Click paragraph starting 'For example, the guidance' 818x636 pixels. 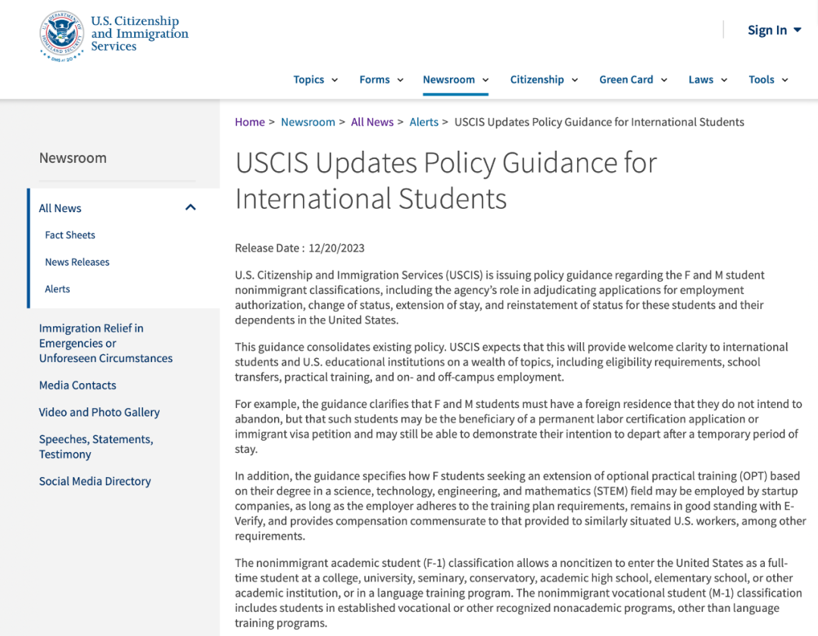[x=519, y=426]
